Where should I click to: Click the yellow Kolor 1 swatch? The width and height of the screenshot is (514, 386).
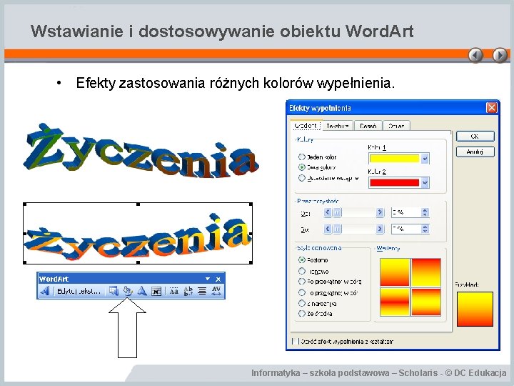[x=394, y=159]
